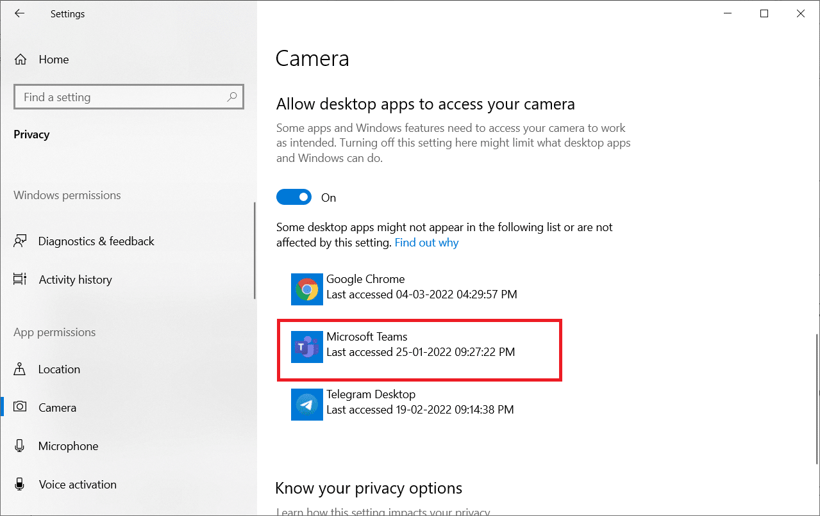Click Teams last accessed 25-01-2022 text

click(x=421, y=352)
